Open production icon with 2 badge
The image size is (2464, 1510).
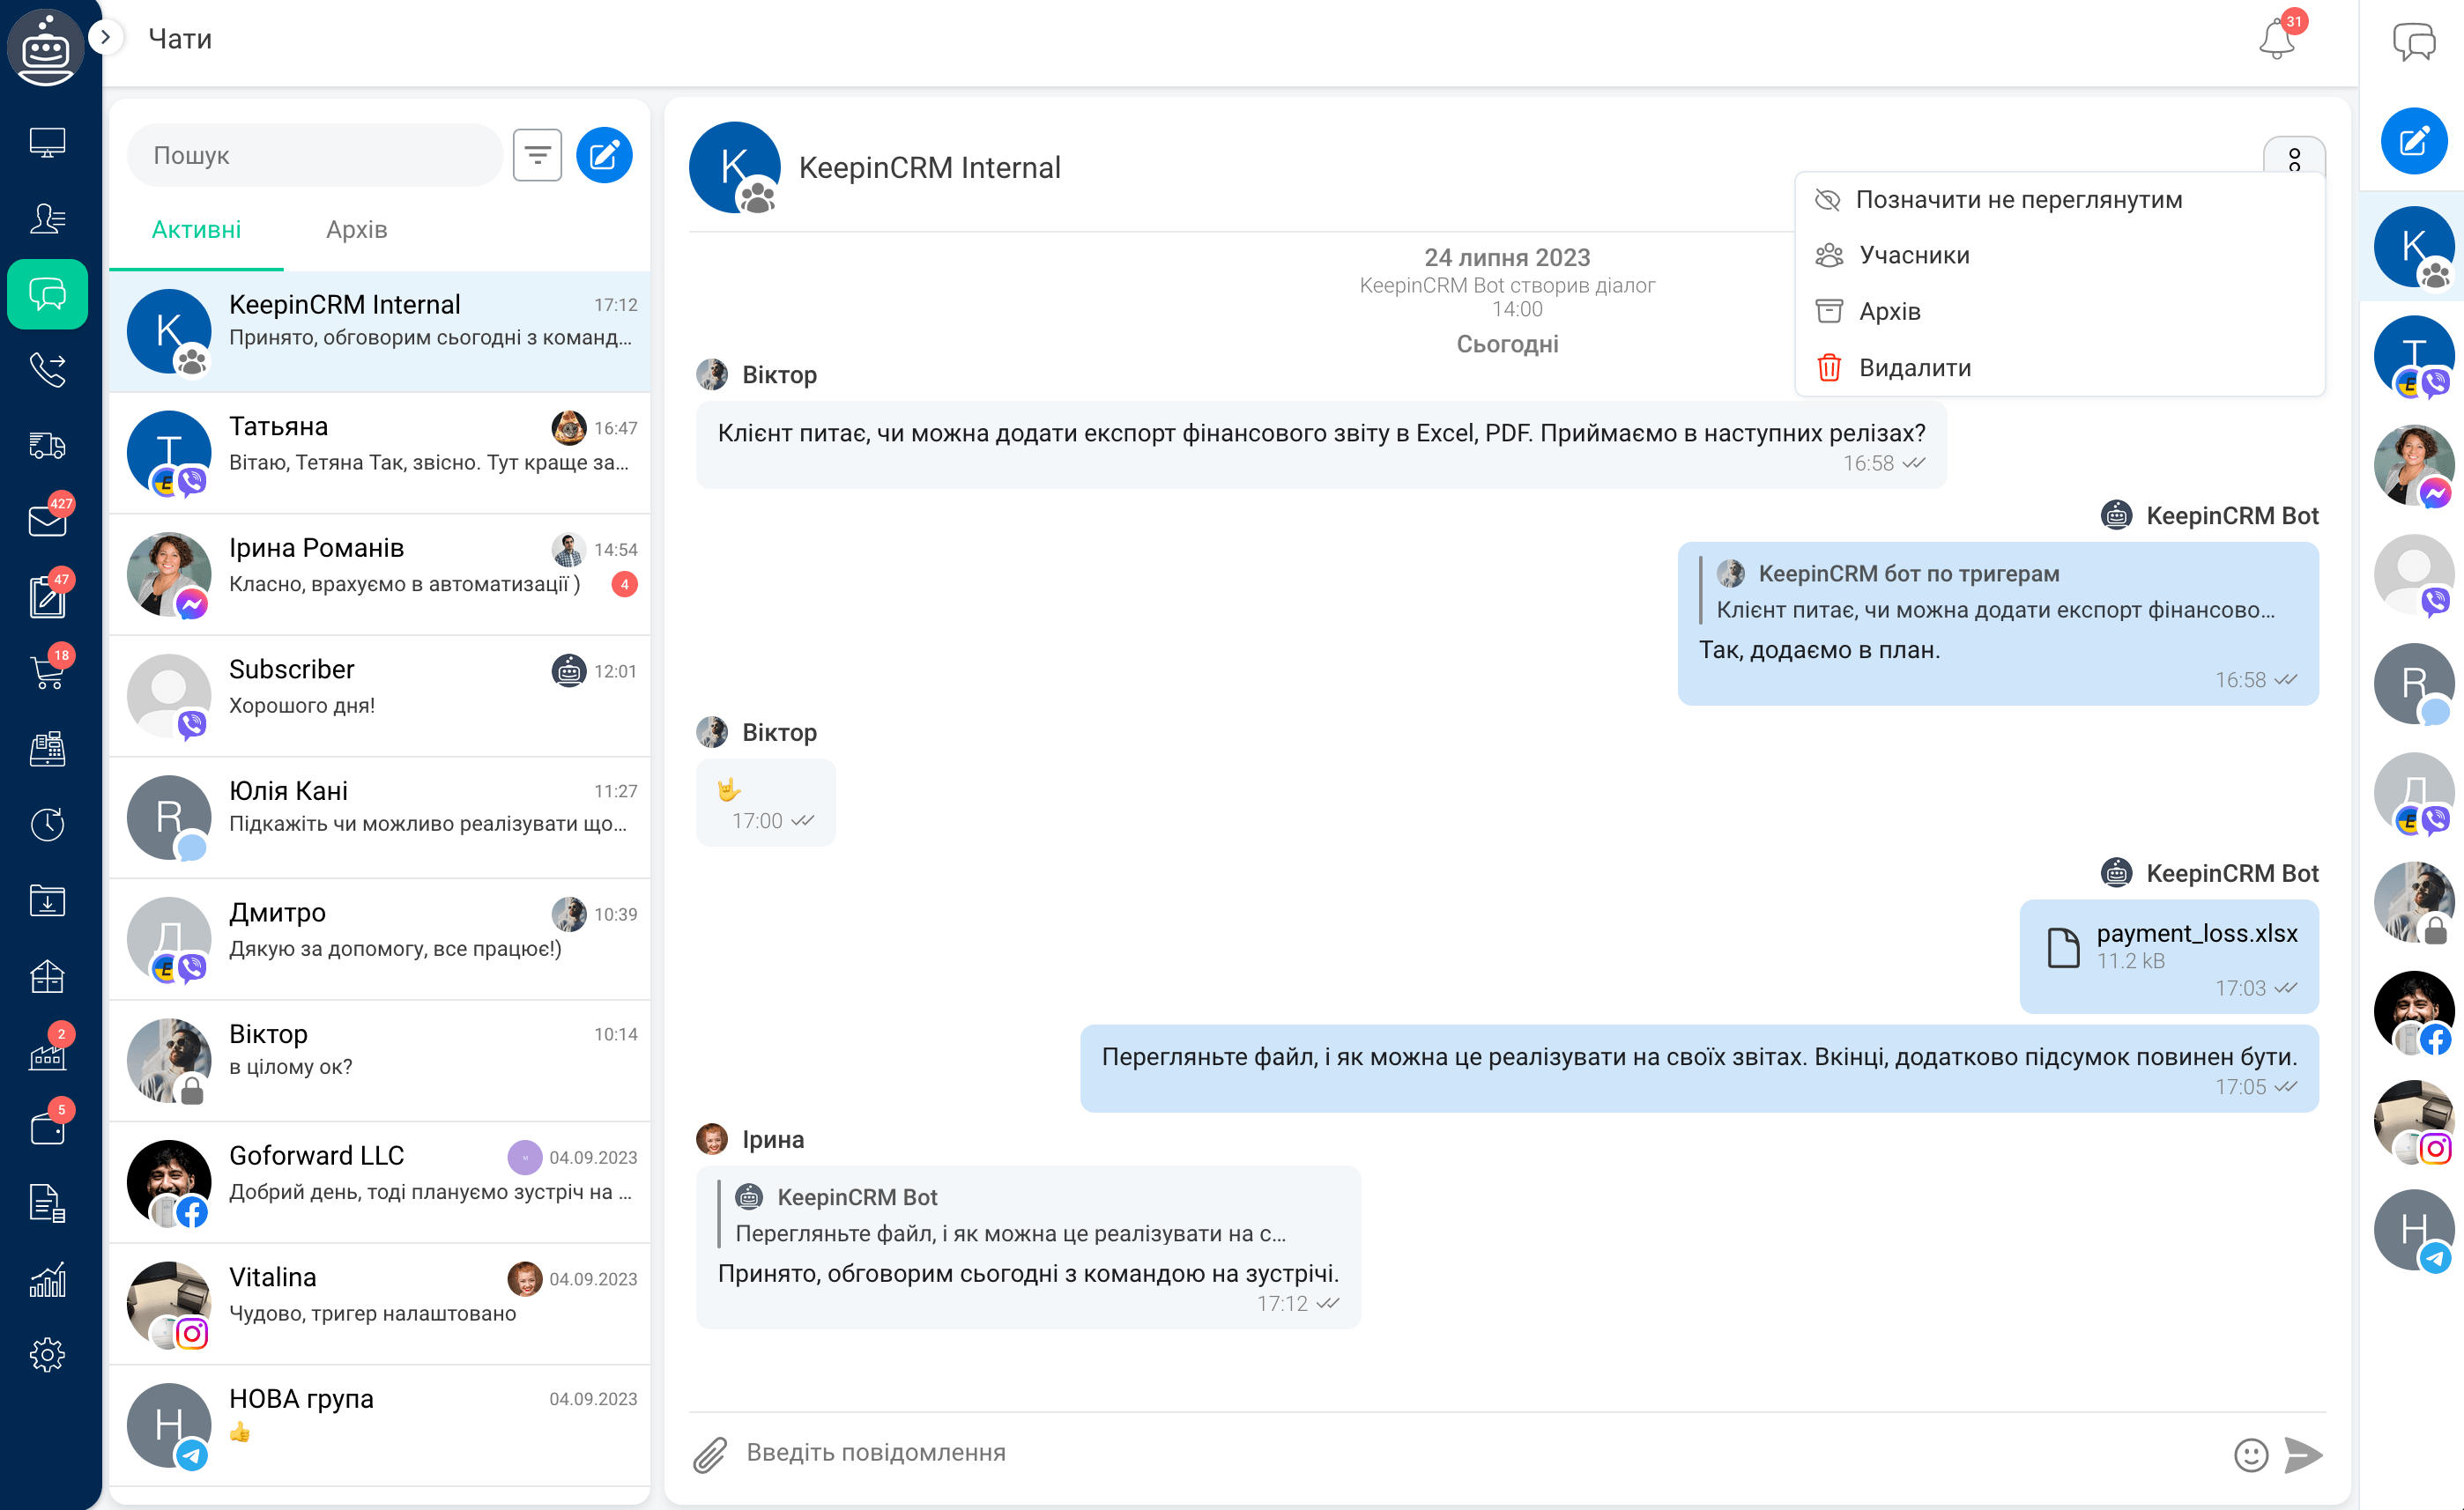point(47,1052)
